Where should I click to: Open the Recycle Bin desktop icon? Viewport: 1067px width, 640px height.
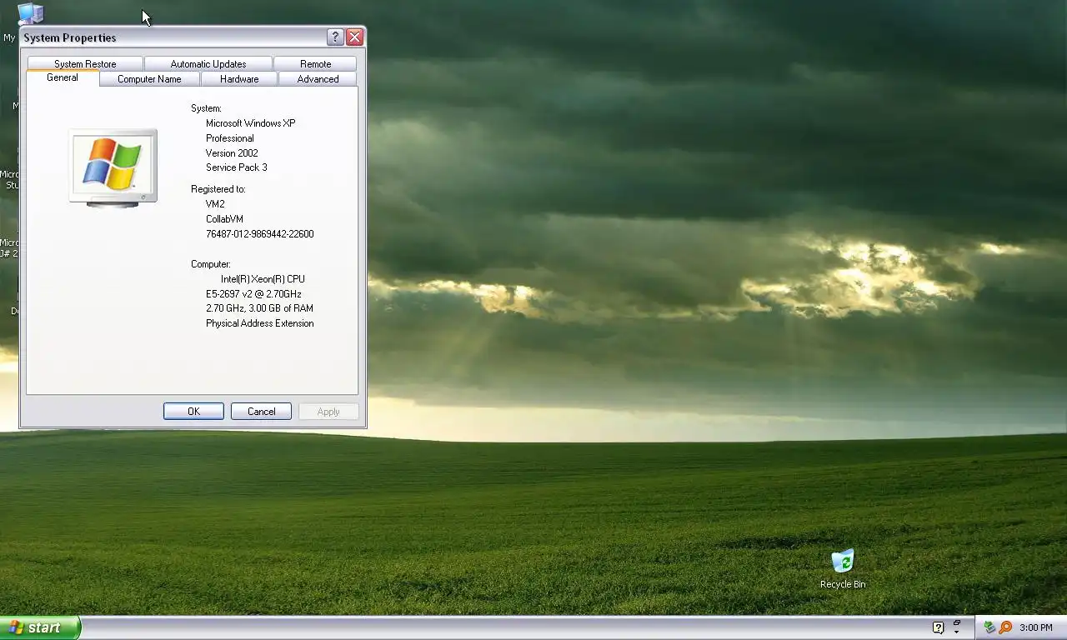[843, 568]
